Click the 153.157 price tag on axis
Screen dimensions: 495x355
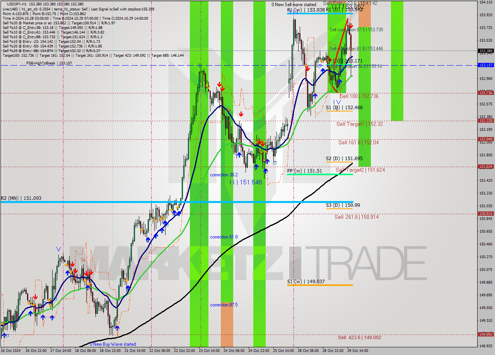[x=486, y=65]
